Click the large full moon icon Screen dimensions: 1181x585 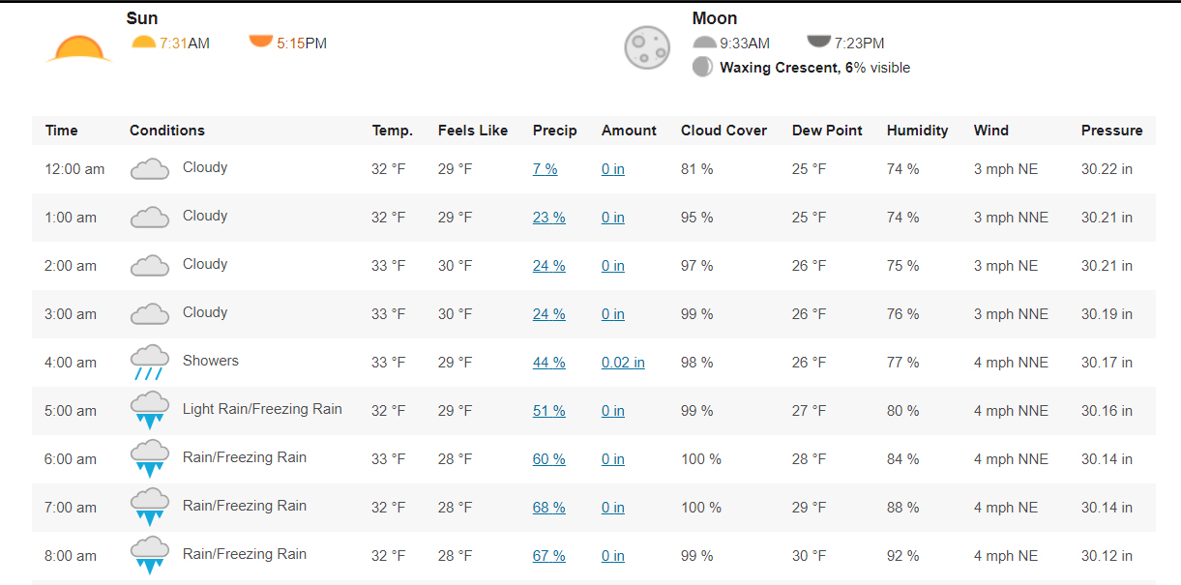pyautogui.click(x=647, y=46)
